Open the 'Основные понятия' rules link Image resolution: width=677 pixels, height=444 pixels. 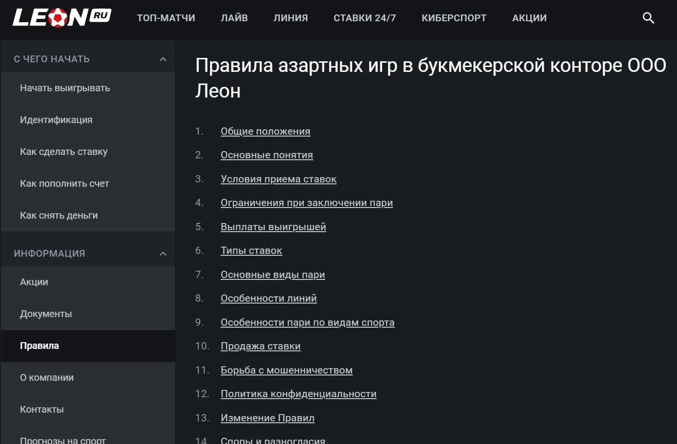(x=267, y=155)
